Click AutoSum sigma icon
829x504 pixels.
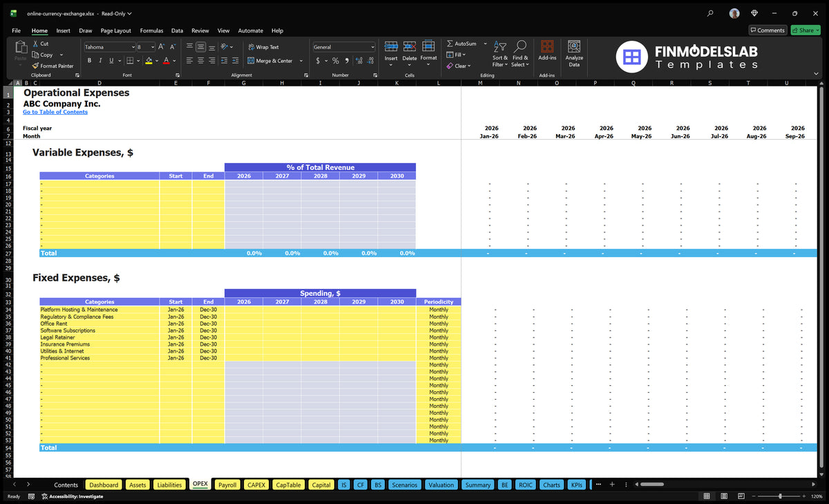point(450,44)
